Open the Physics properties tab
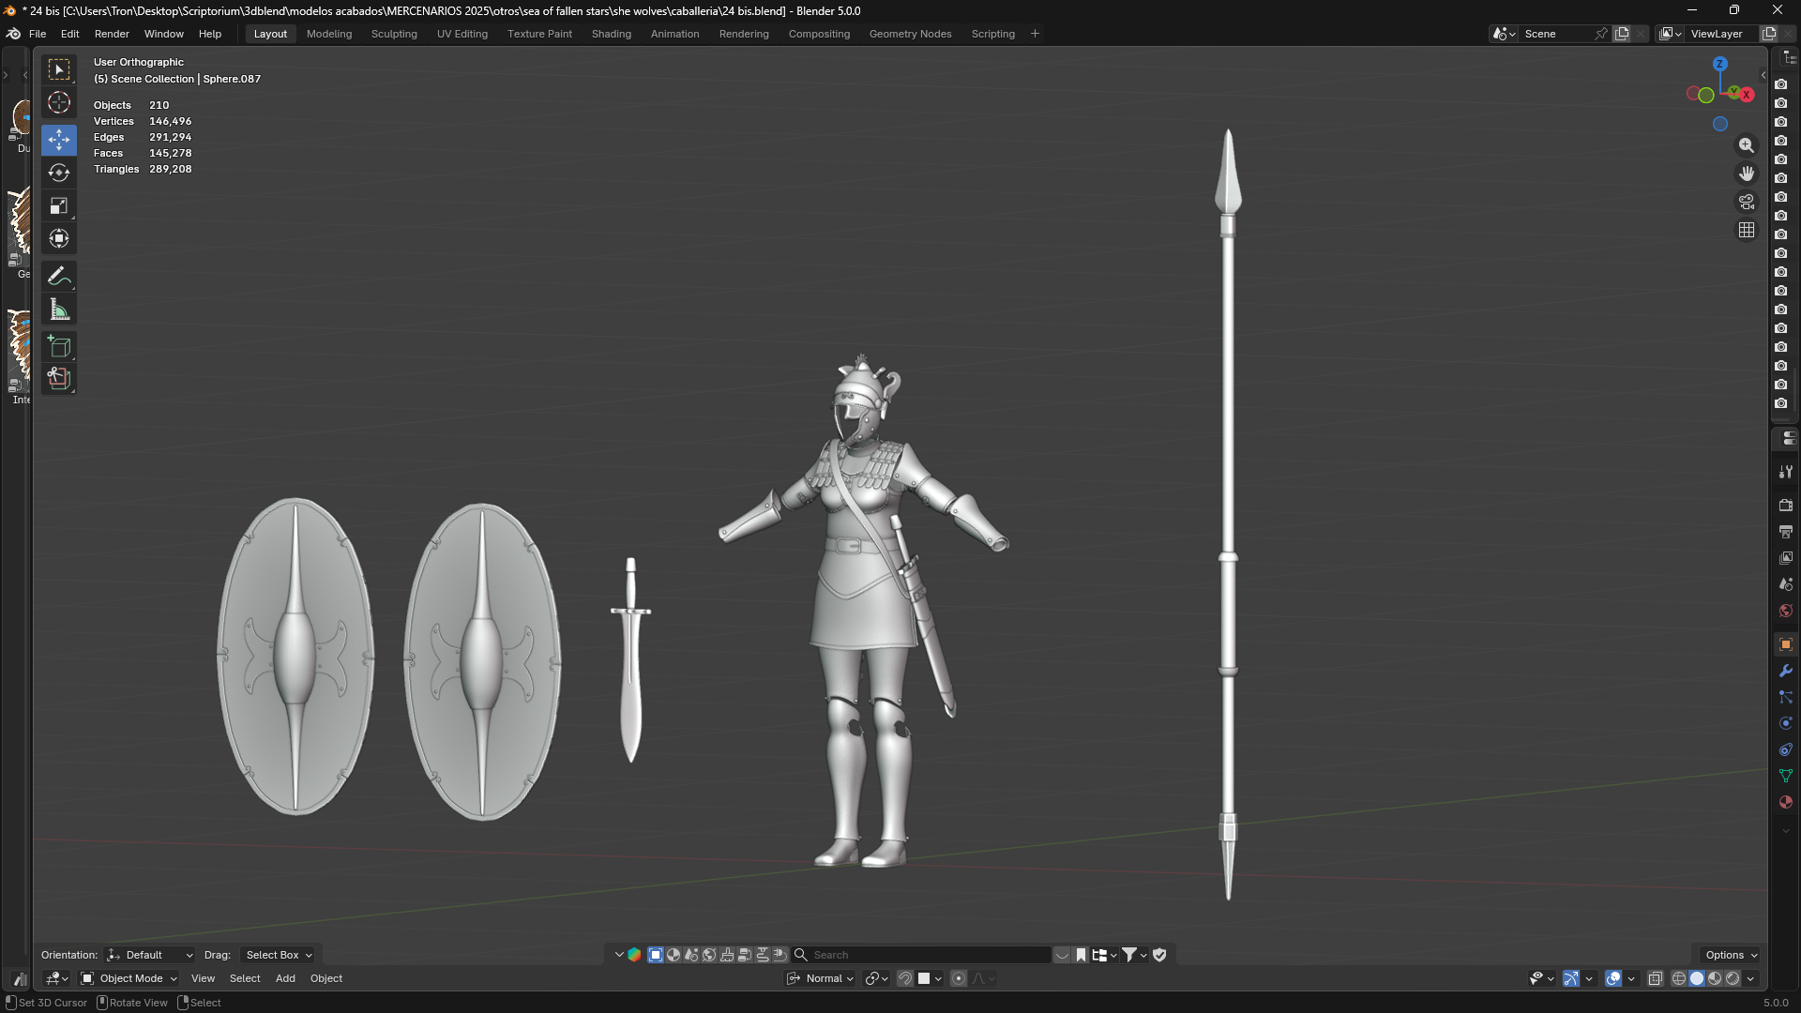Viewport: 1801px width, 1013px height. click(x=1786, y=723)
